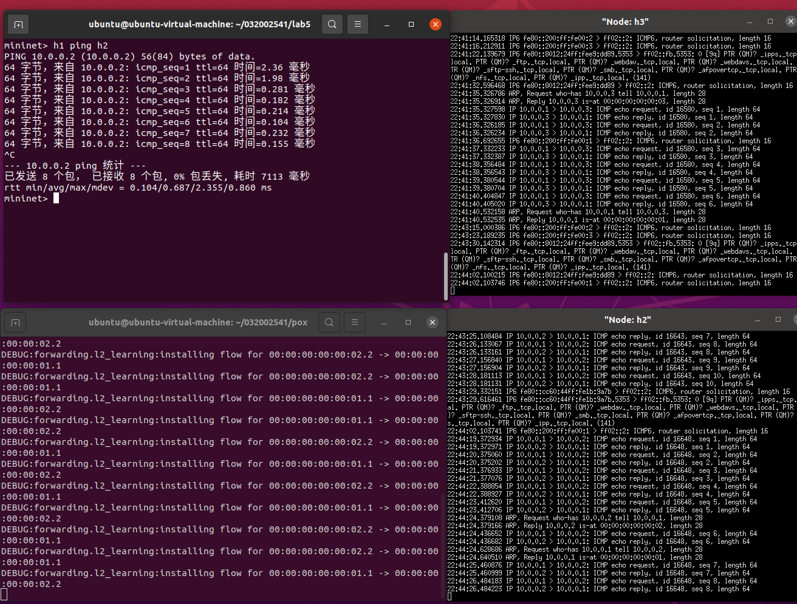Select the icmp_seq=2 ping reply line
The height and width of the screenshot is (604, 797).
pyautogui.click(x=157, y=78)
